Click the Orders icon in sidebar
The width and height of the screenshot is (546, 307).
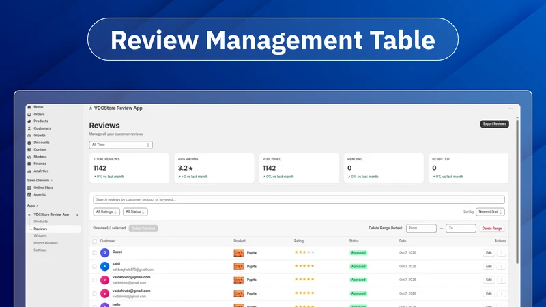click(29, 114)
